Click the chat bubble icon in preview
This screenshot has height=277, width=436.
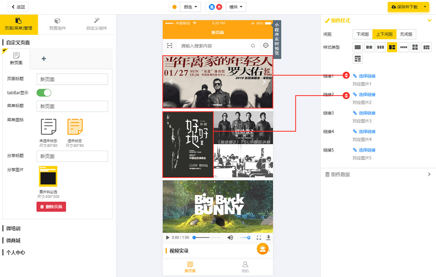click(x=266, y=45)
